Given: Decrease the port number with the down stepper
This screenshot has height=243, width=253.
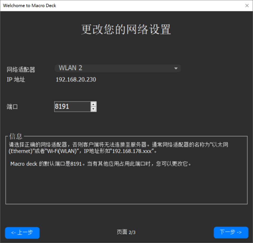Looking at the screenshot, I should (94, 108).
